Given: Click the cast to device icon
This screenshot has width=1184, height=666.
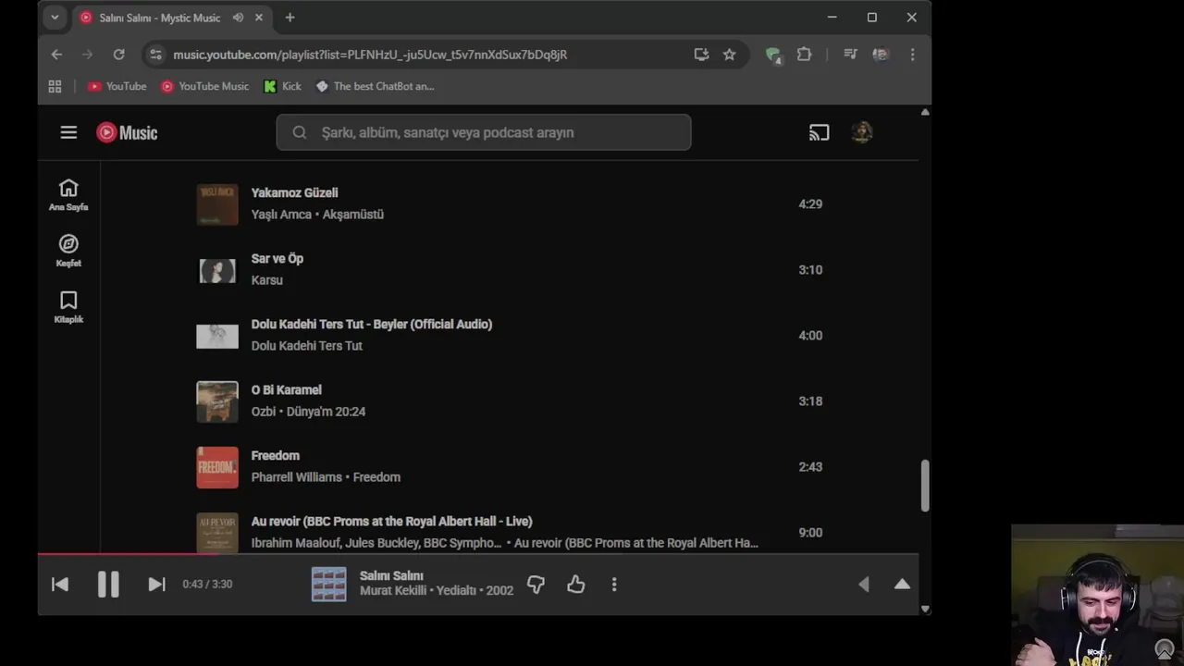Looking at the screenshot, I should click(819, 132).
